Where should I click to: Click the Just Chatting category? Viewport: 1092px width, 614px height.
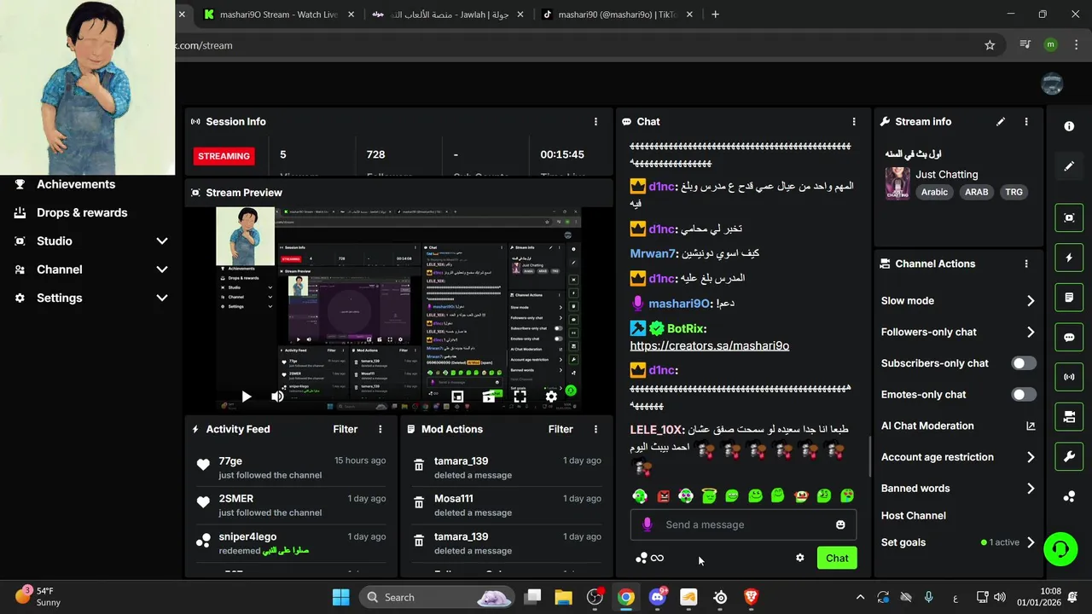(947, 174)
